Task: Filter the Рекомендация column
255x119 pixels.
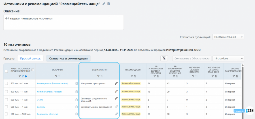Action: (132, 76)
